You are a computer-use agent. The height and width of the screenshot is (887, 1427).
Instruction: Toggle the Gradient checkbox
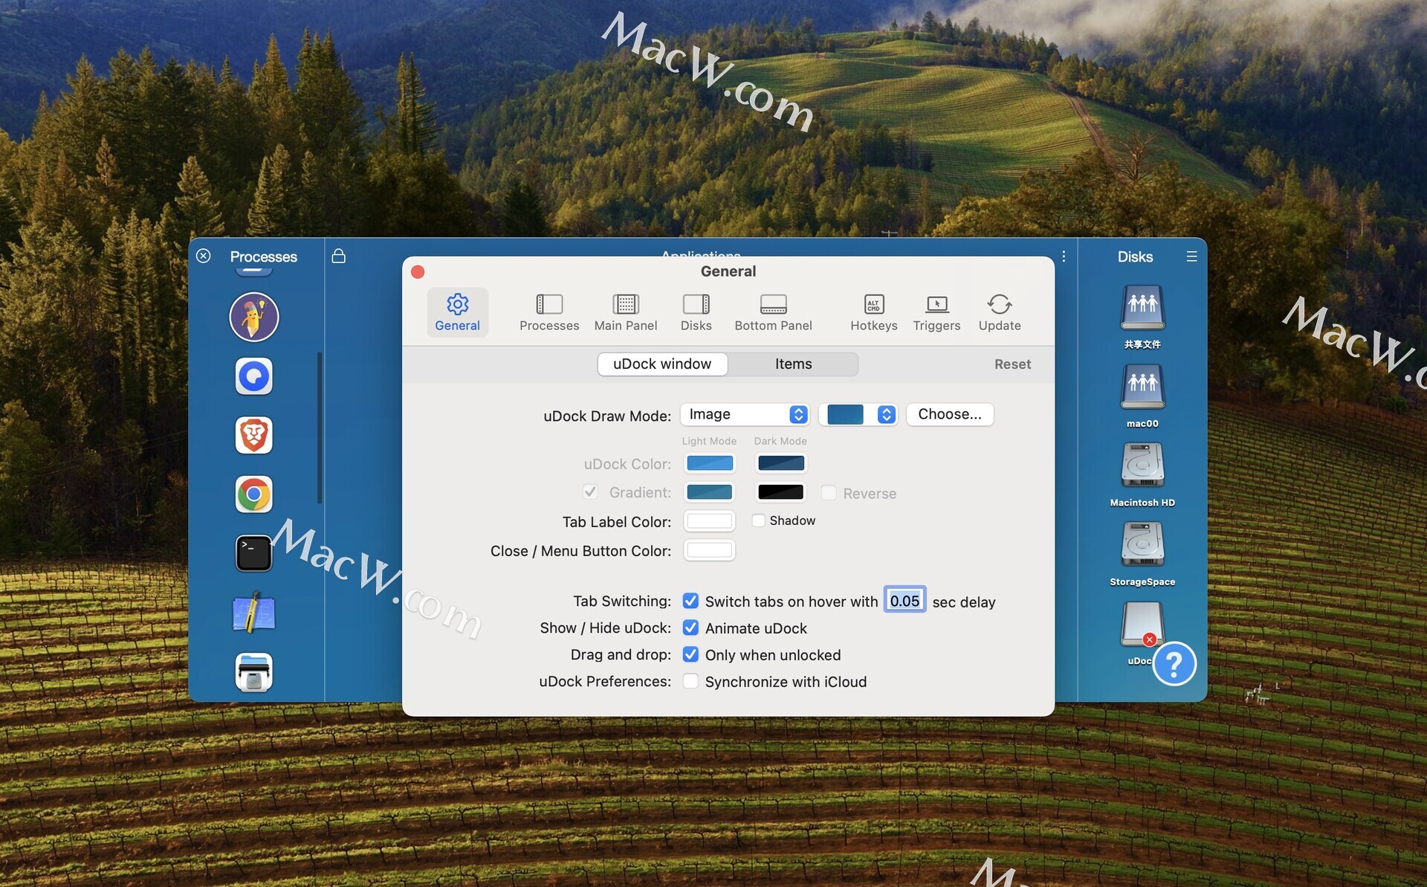coord(590,491)
